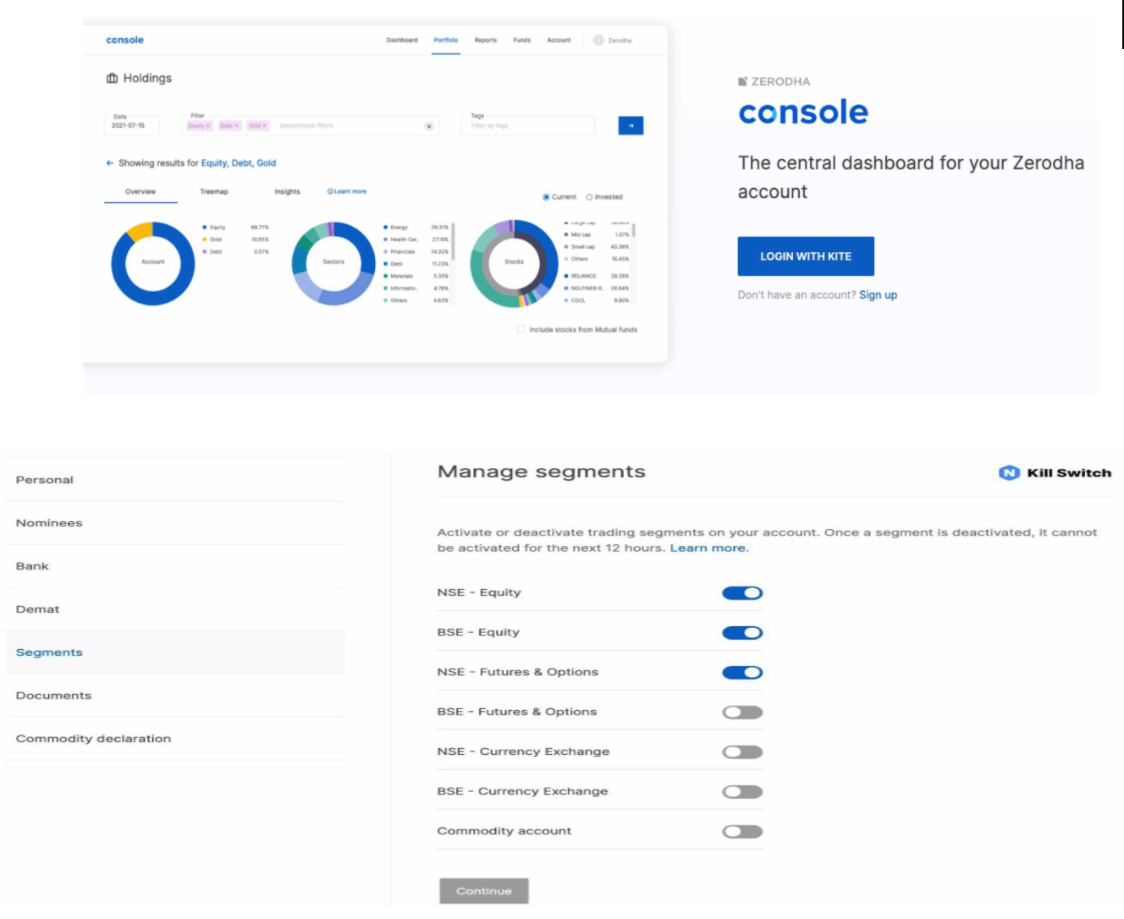The image size is (1124, 919).
Task: Switch to the Treemap tab
Action: [x=214, y=191]
